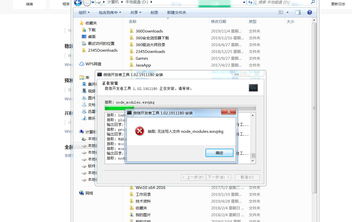
Task: Click the change view icon
Action: click(x=281, y=12)
